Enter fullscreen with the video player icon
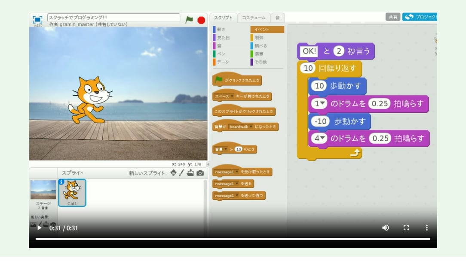 (406, 228)
